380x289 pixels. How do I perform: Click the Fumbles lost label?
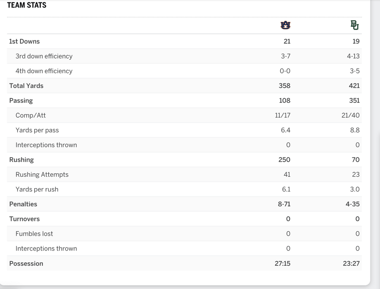(34, 234)
